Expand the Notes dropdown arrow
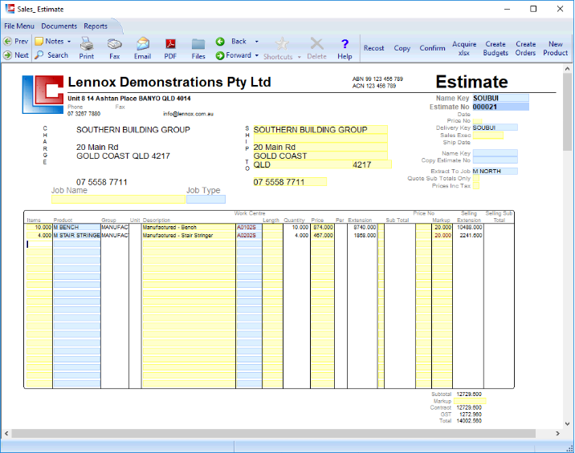Viewport: 575px width, 453px height. pyautogui.click(x=69, y=41)
